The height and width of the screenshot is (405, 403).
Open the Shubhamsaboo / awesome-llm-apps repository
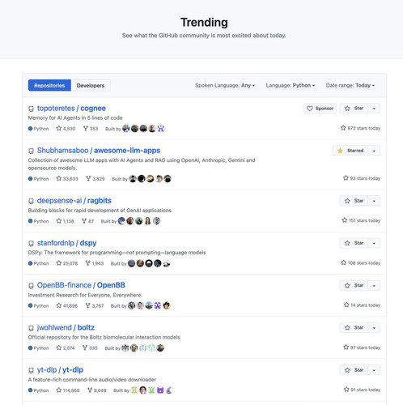coord(99,151)
